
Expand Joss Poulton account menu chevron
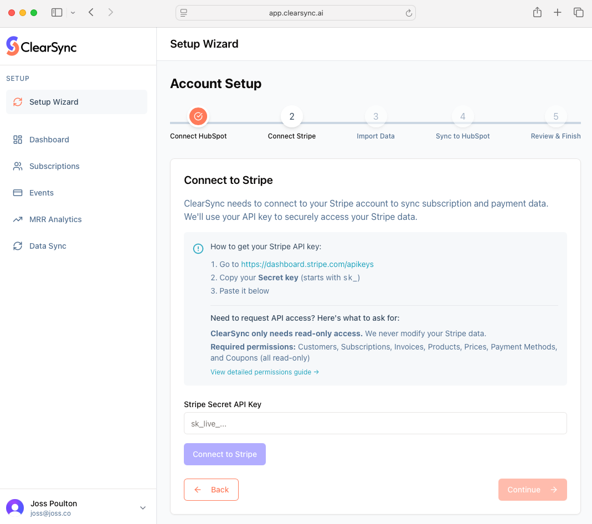(x=143, y=508)
